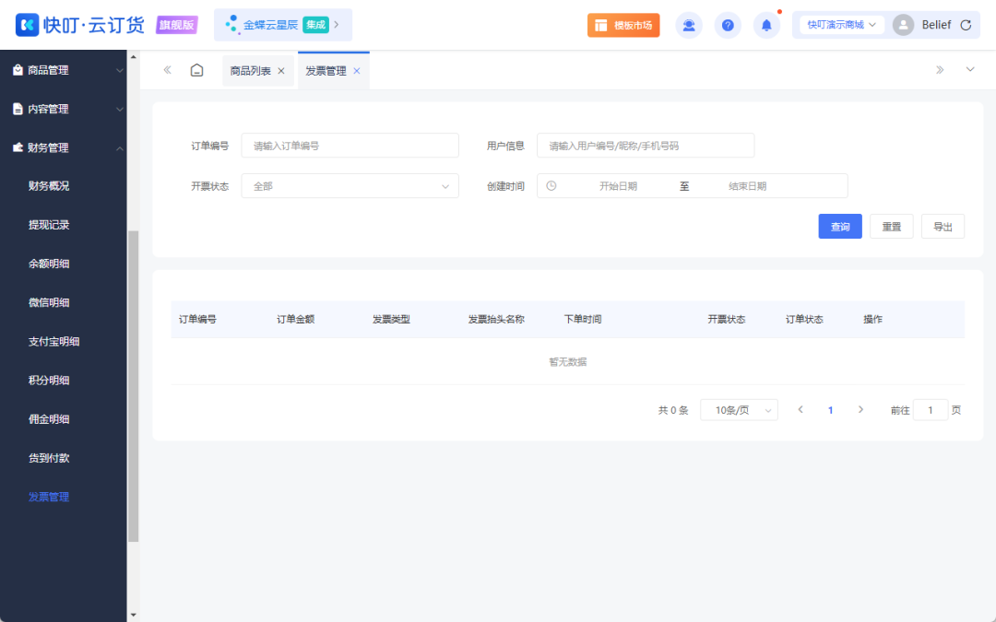Viewport: 996px width, 622px height.
Task: Click the 导出 export button
Action: pyautogui.click(x=943, y=226)
